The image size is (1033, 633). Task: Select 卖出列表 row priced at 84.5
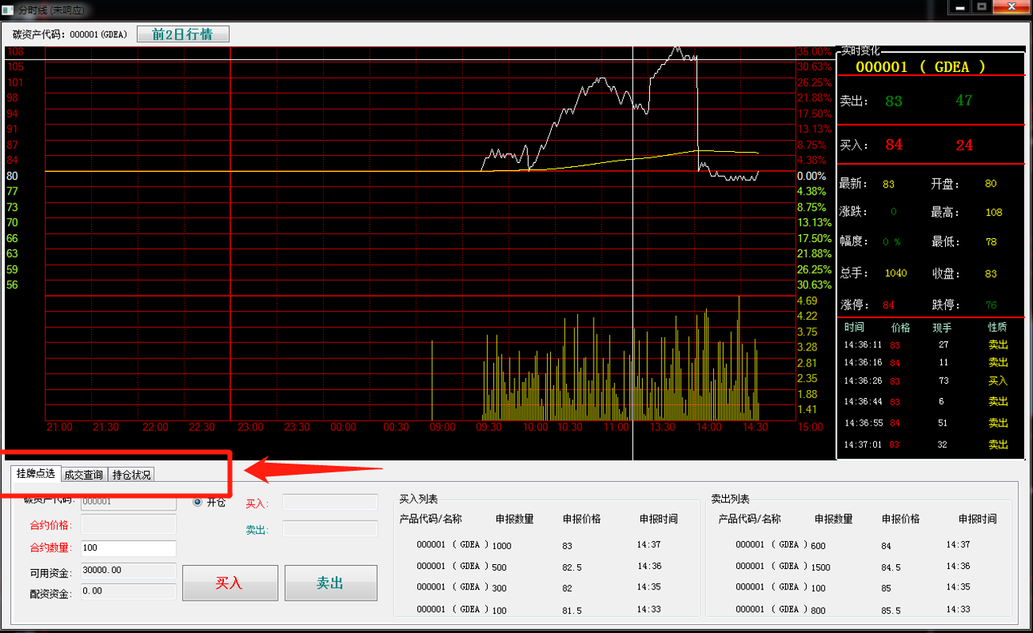[859, 567]
